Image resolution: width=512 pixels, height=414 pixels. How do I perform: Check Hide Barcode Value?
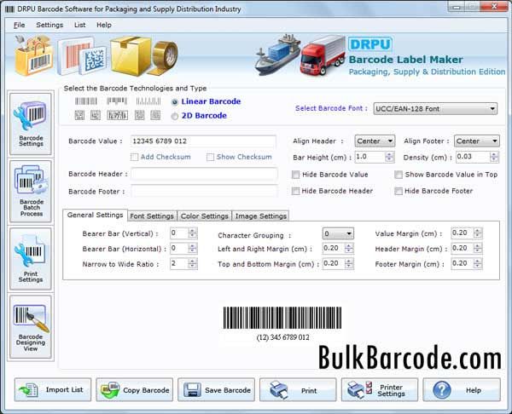(295, 175)
